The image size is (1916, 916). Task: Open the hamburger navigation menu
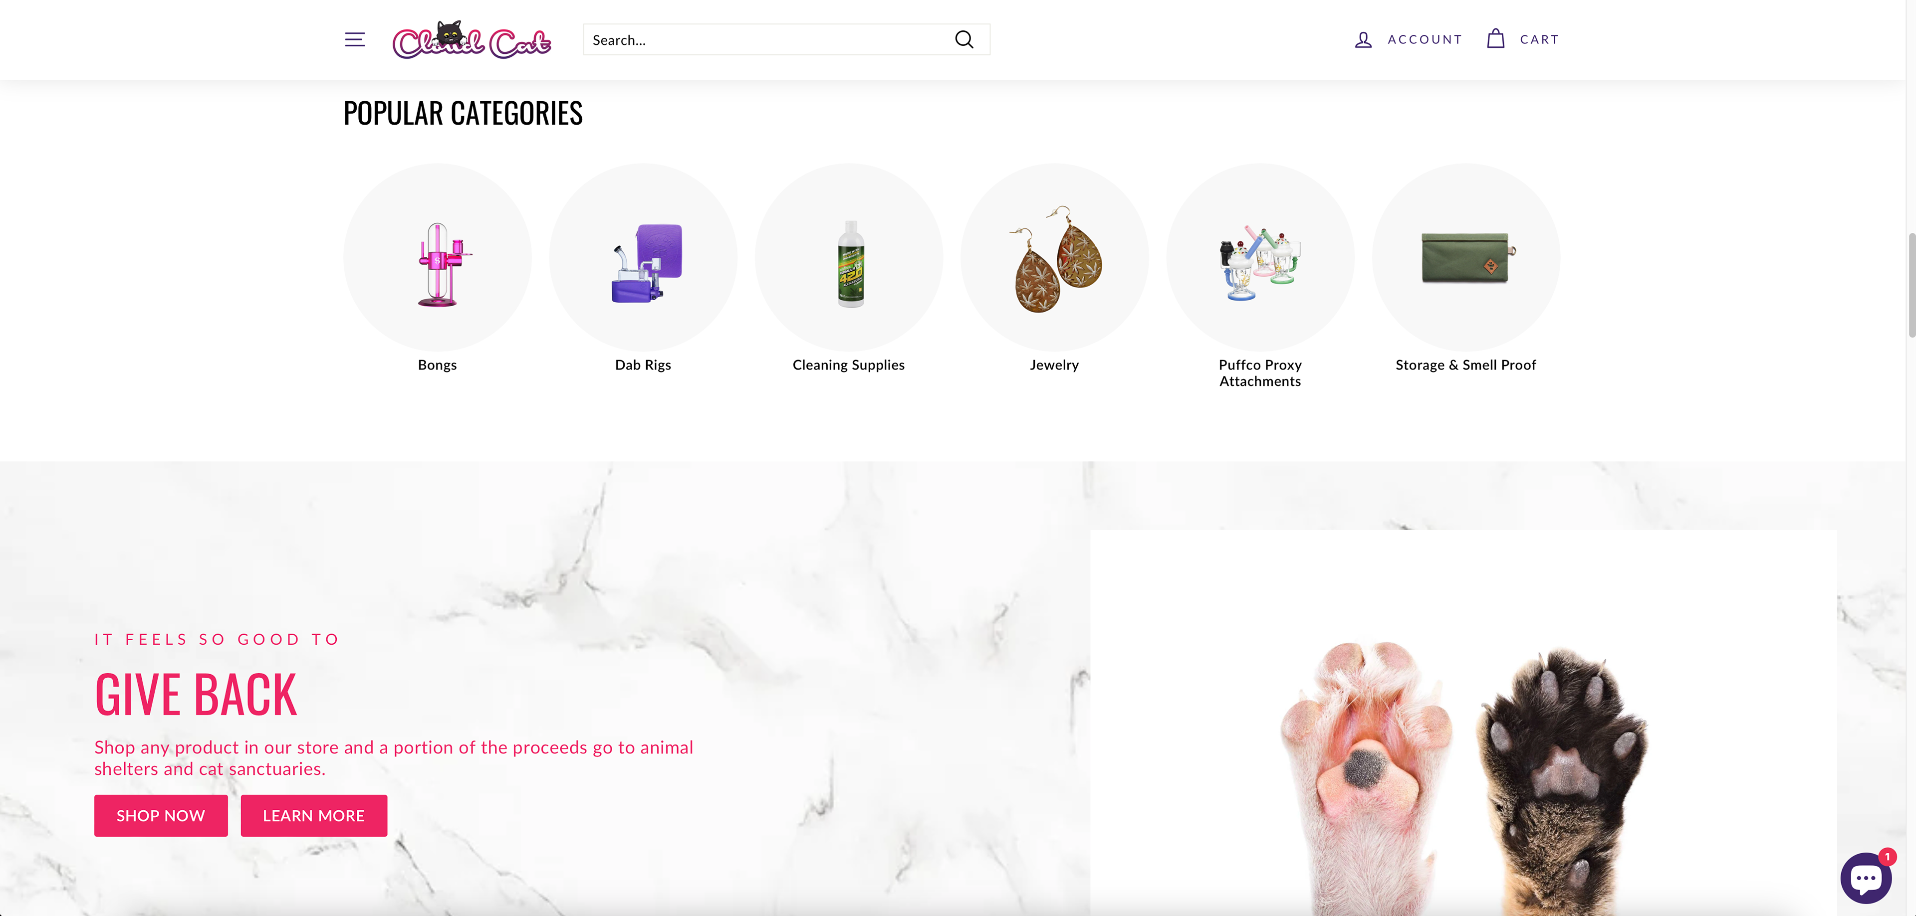coord(355,39)
